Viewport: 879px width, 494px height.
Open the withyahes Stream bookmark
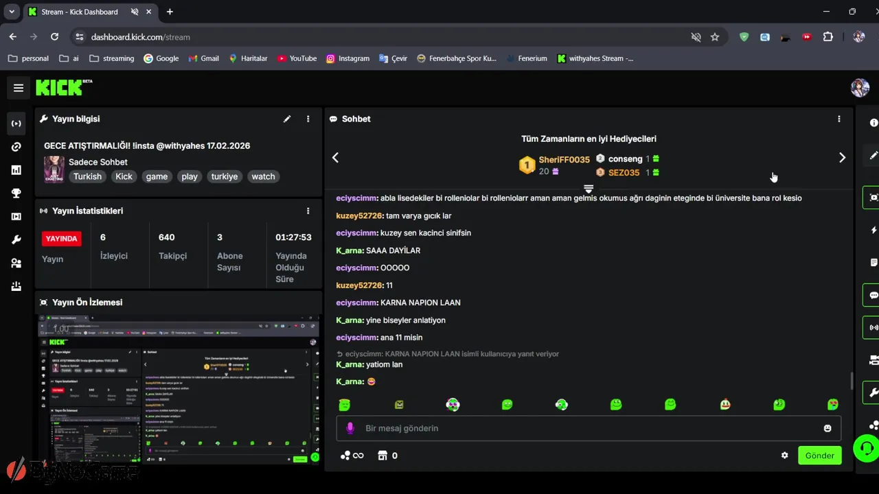click(x=595, y=58)
